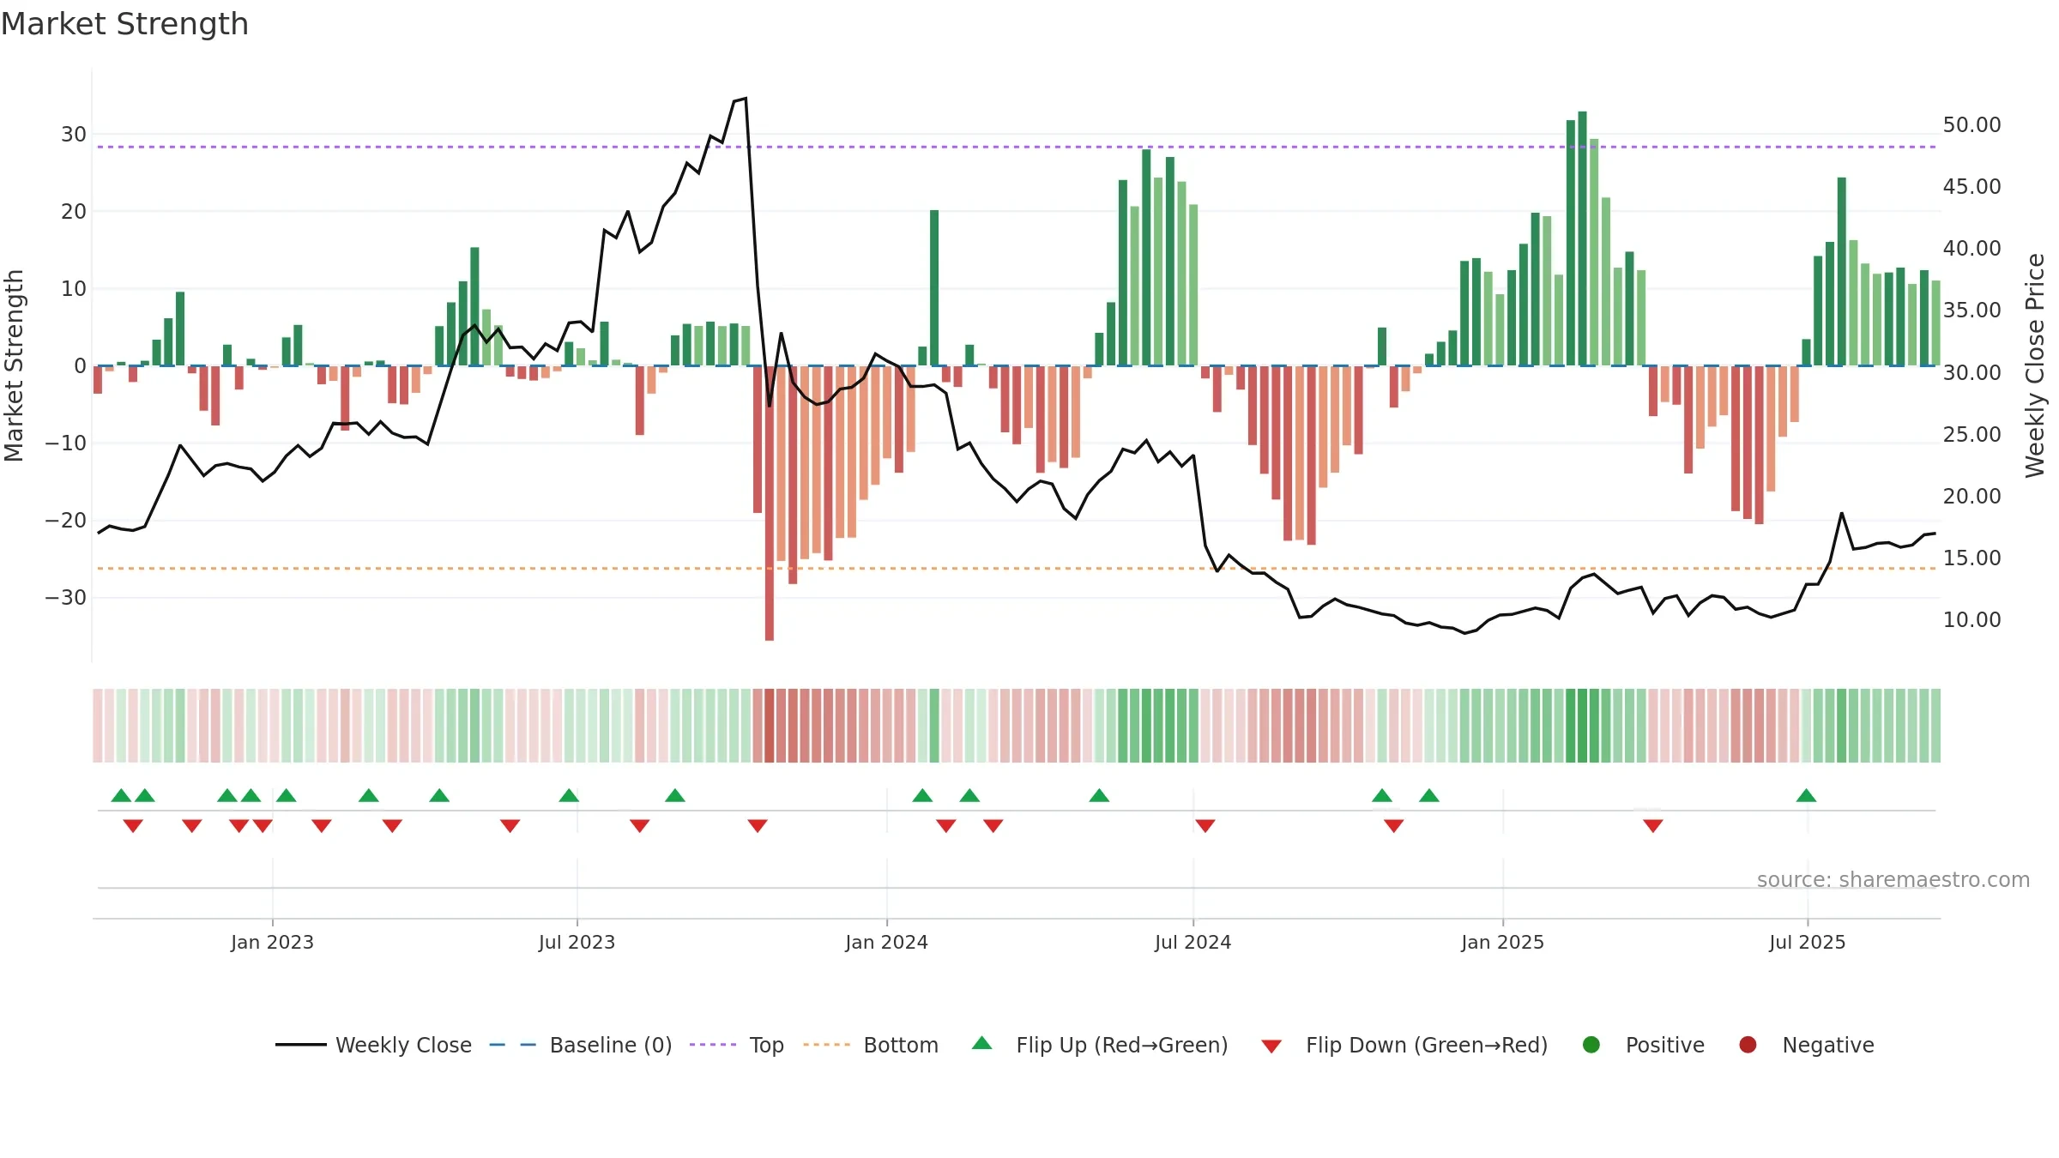2059x1158 pixels.
Task: Click the Weekly Close Price axis title
Action: pos(2035,365)
